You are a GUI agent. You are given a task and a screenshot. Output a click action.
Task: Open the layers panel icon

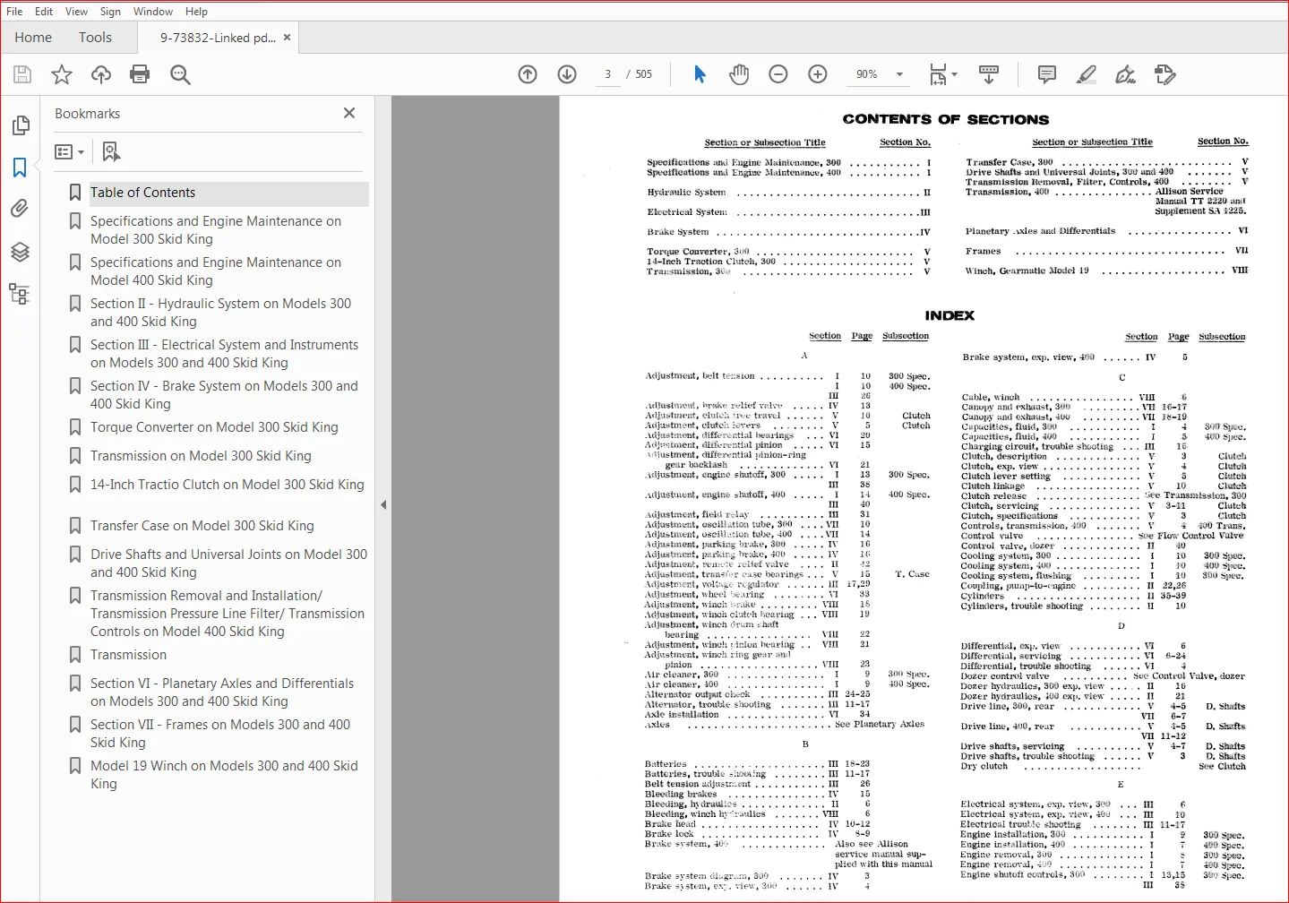point(20,252)
